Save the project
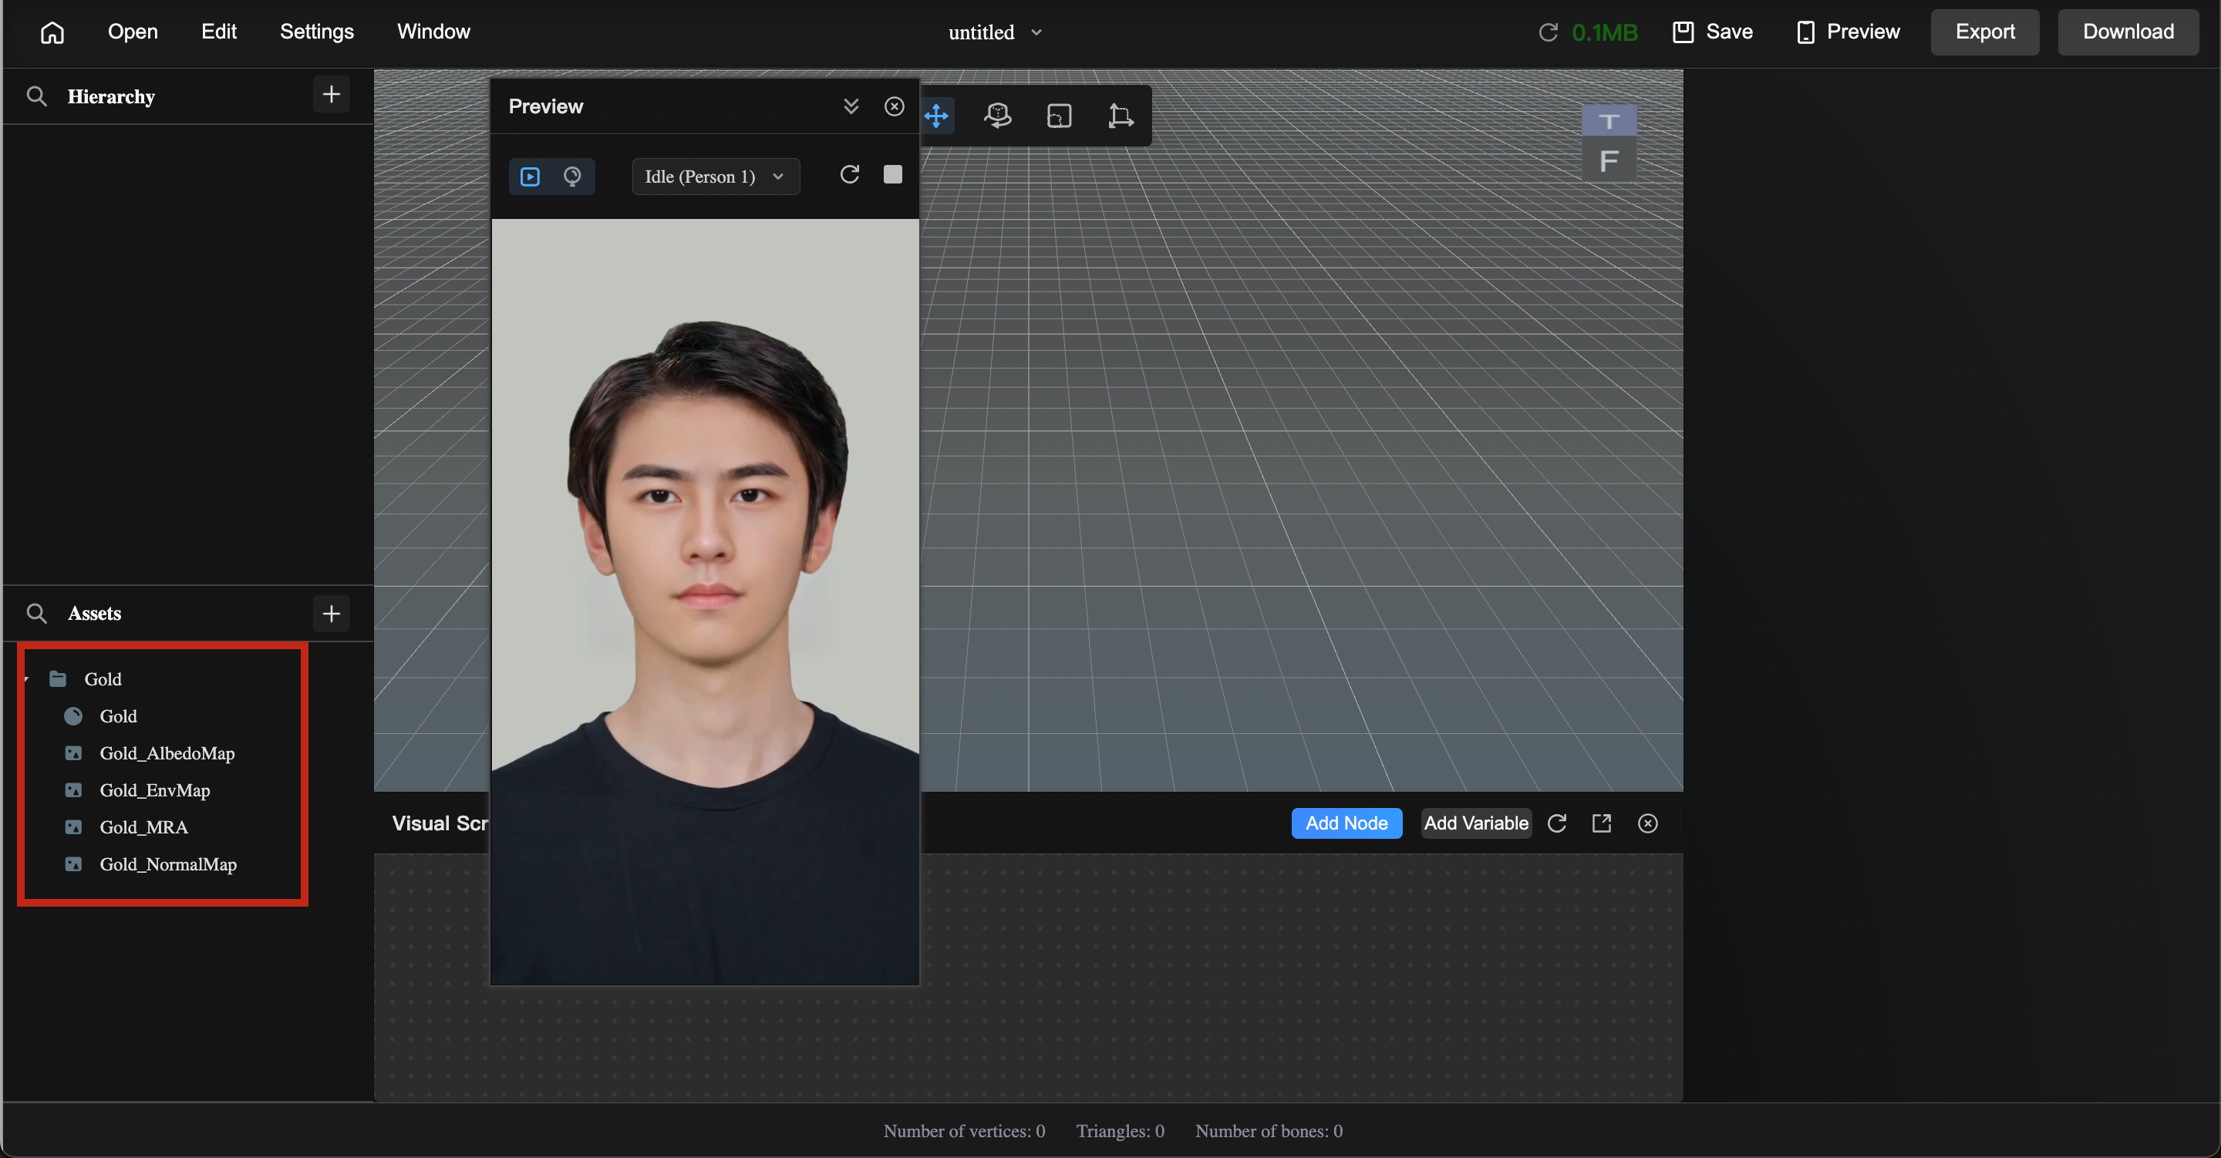 (1712, 32)
